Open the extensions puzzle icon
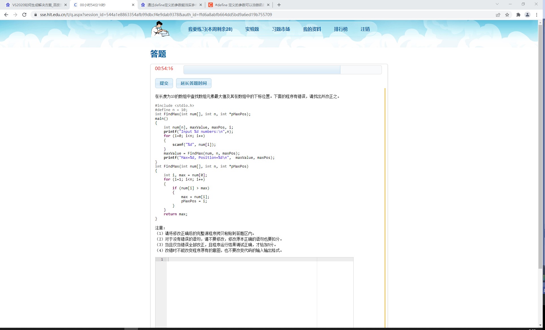This screenshot has height=330, width=545. point(518,15)
